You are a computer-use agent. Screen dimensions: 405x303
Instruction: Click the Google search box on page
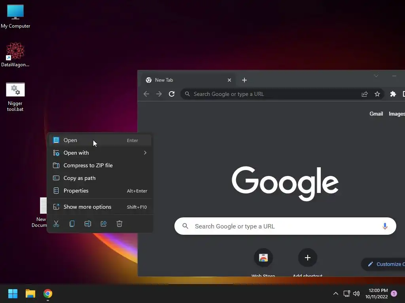tap(285, 226)
